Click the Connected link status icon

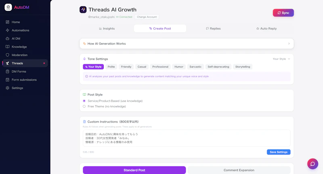pyautogui.click(x=117, y=17)
